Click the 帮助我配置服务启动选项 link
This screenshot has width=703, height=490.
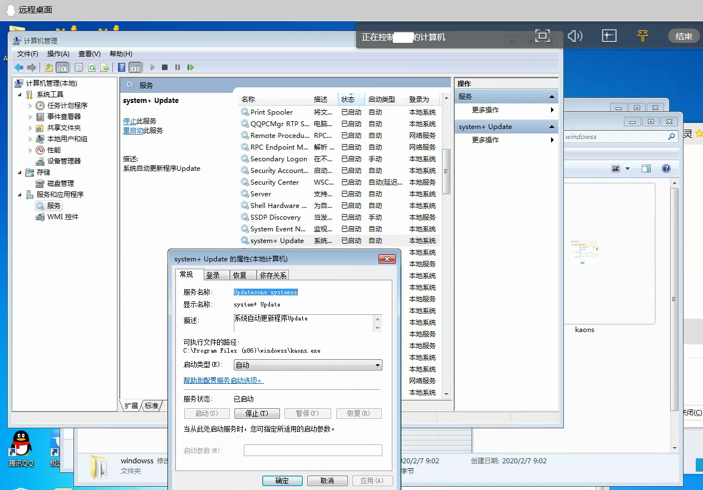[223, 380]
